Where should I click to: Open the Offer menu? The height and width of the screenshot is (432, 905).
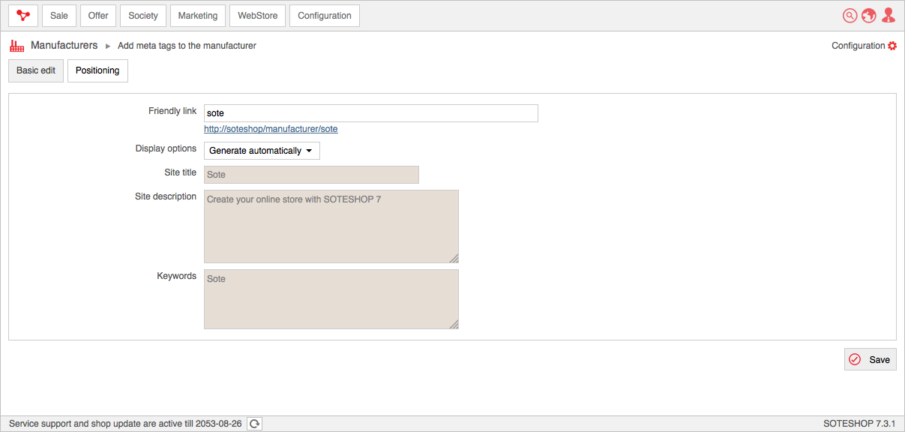pyautogui.click(x=98, y=16)
